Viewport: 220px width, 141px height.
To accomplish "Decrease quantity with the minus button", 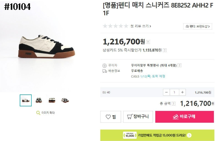I will pos(167,92).
